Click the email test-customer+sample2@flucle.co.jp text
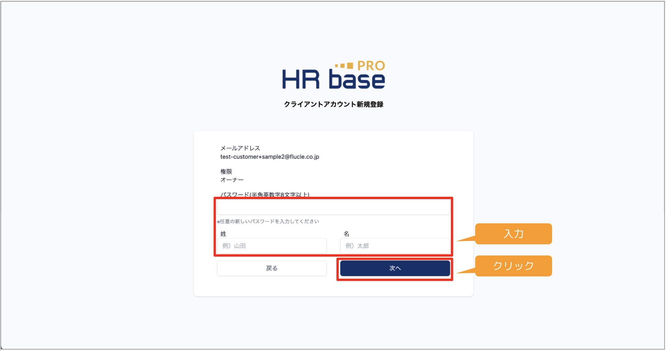 click(270, 157)
